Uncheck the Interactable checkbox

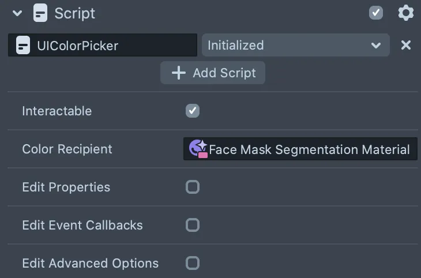(x=193, y=111)
